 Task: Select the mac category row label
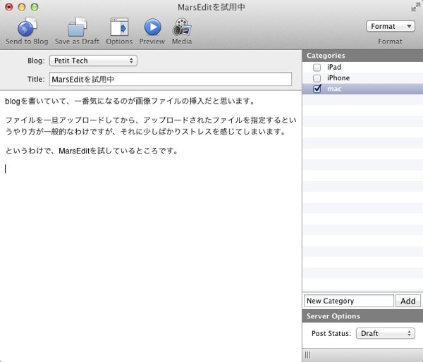pyautogui.click(x=334, y=89)
